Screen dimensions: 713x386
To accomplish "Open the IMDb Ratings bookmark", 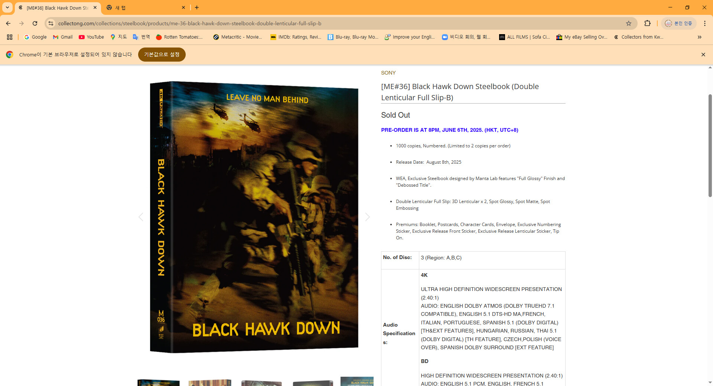I will pyautogui.click(x=296, y=37).
